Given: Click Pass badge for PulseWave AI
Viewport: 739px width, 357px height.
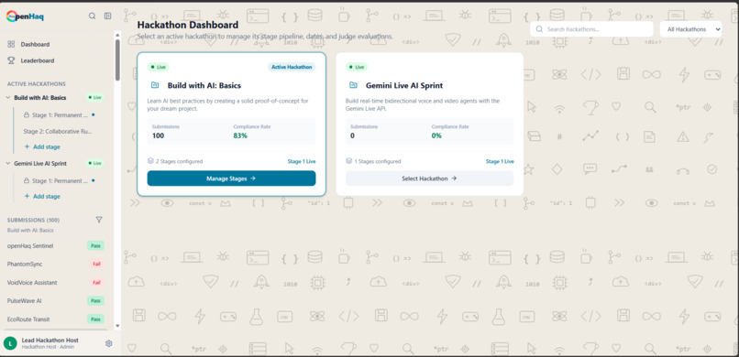Looking at the screenshot, I should click(x=95, y=300).
